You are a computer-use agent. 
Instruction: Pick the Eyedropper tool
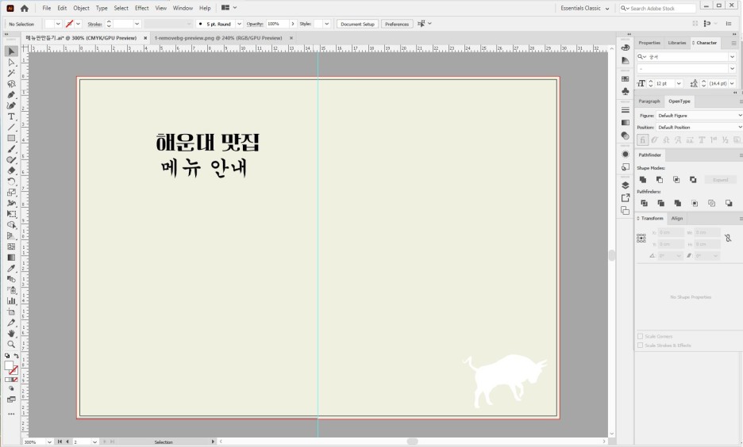(11, 268)
